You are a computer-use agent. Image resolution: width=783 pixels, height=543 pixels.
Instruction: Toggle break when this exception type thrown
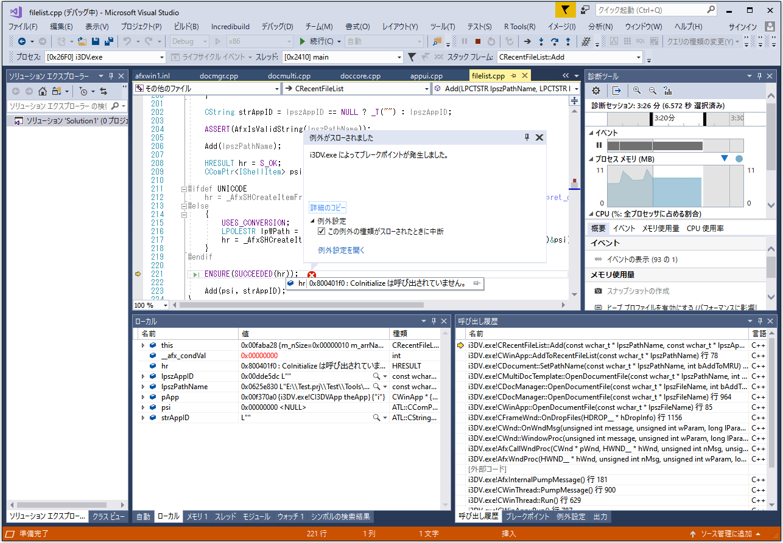tap(321, 232)
